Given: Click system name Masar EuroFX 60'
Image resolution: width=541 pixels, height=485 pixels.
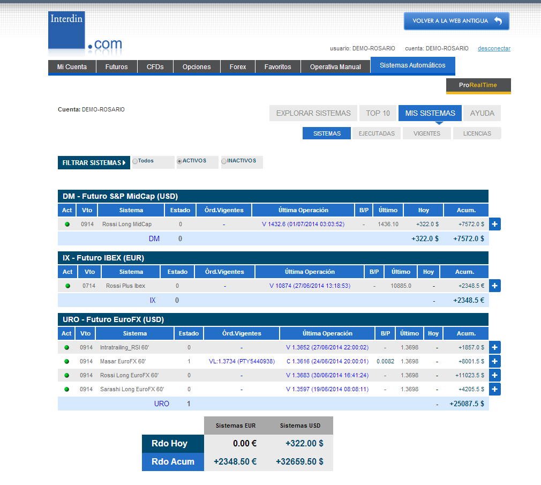Looking at the screenshot, I should tap(123, 361).
